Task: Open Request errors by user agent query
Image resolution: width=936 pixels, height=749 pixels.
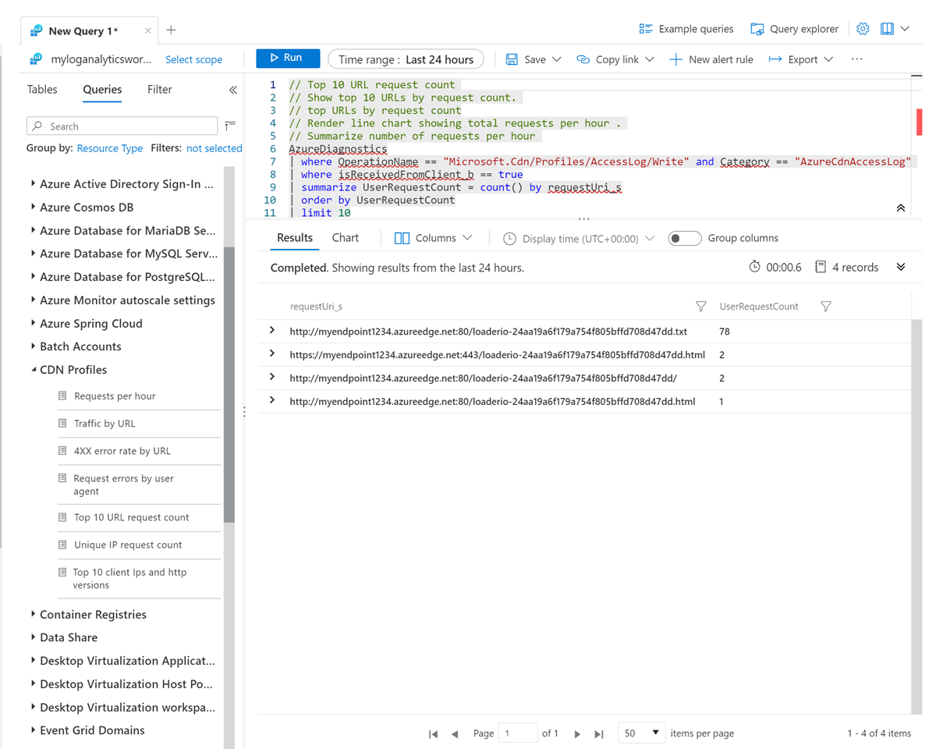Action: click(123, 485)
